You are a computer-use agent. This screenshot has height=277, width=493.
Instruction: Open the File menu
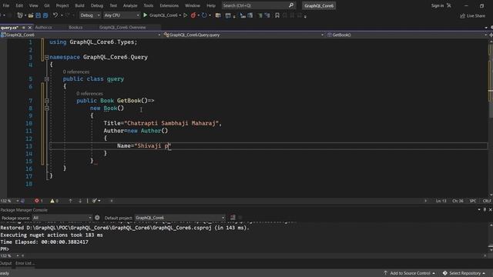pyautogui.click(x=5, y=5)
